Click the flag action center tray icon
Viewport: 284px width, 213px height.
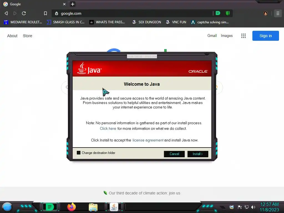point(240,207)
